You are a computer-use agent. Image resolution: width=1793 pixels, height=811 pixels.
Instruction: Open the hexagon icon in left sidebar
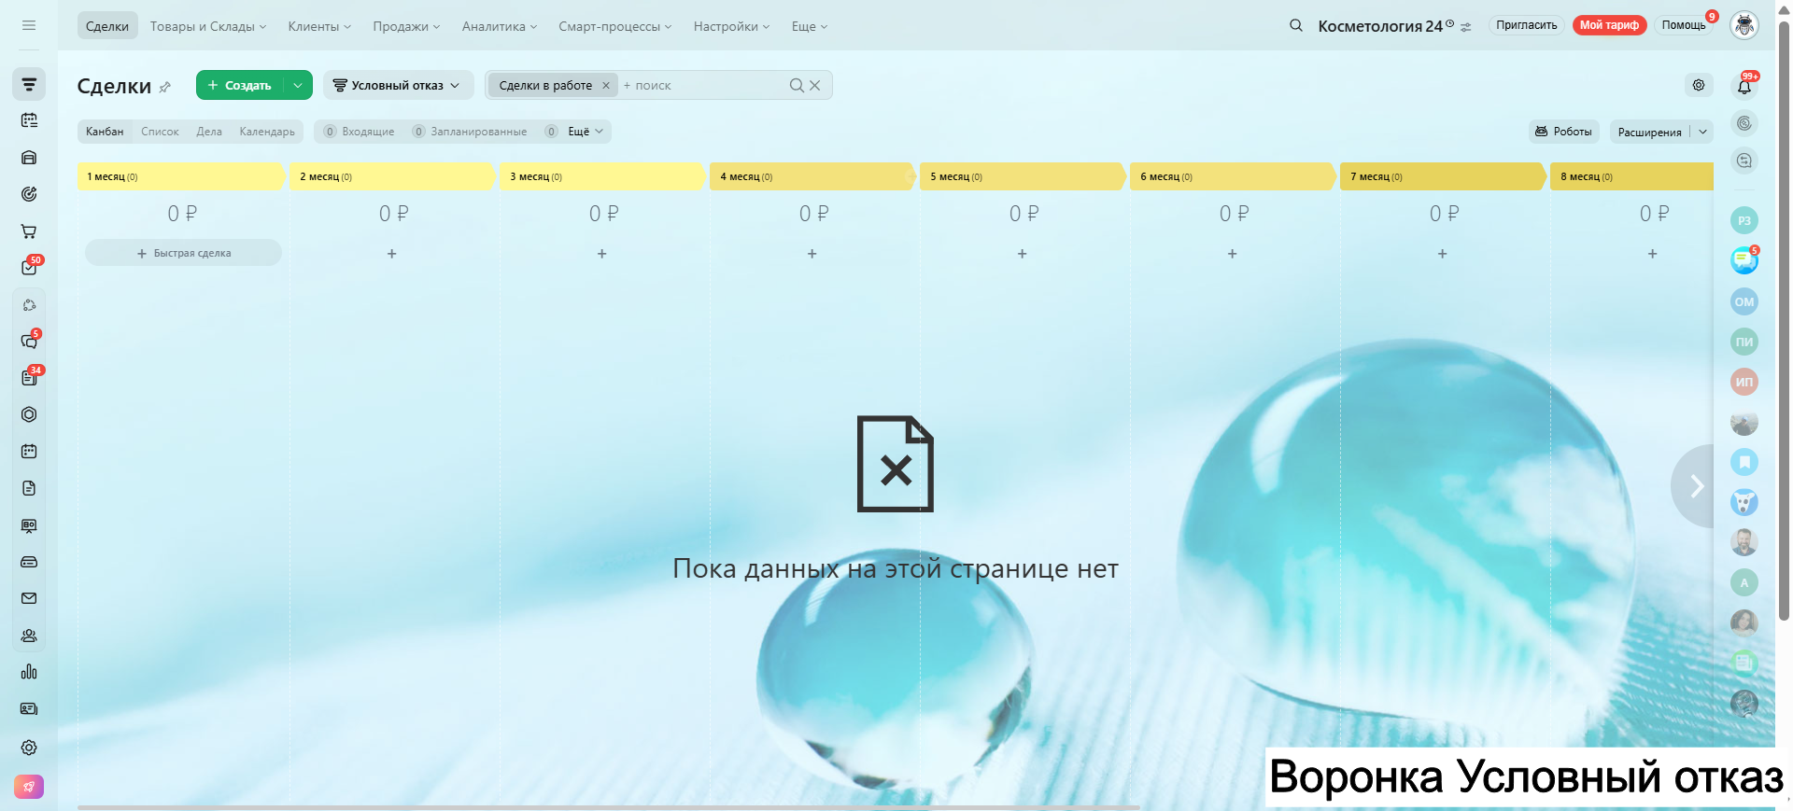point(29,414)
